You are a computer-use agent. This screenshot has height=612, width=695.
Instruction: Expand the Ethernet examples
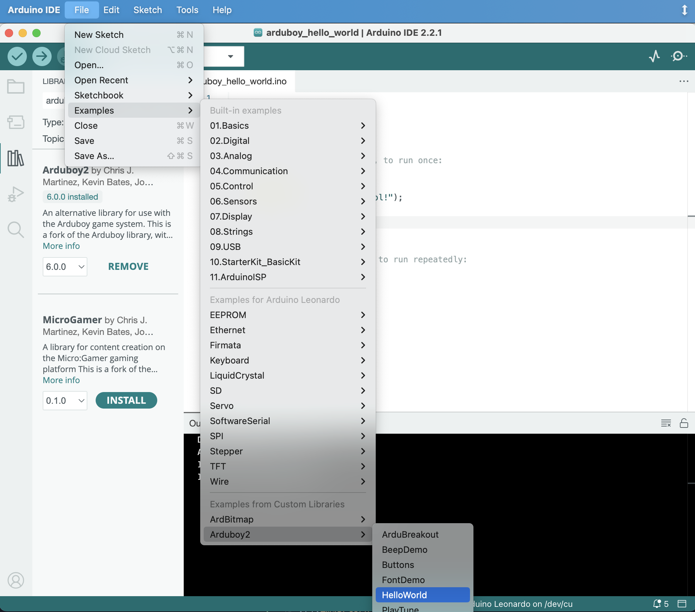(x=288, y=330)
